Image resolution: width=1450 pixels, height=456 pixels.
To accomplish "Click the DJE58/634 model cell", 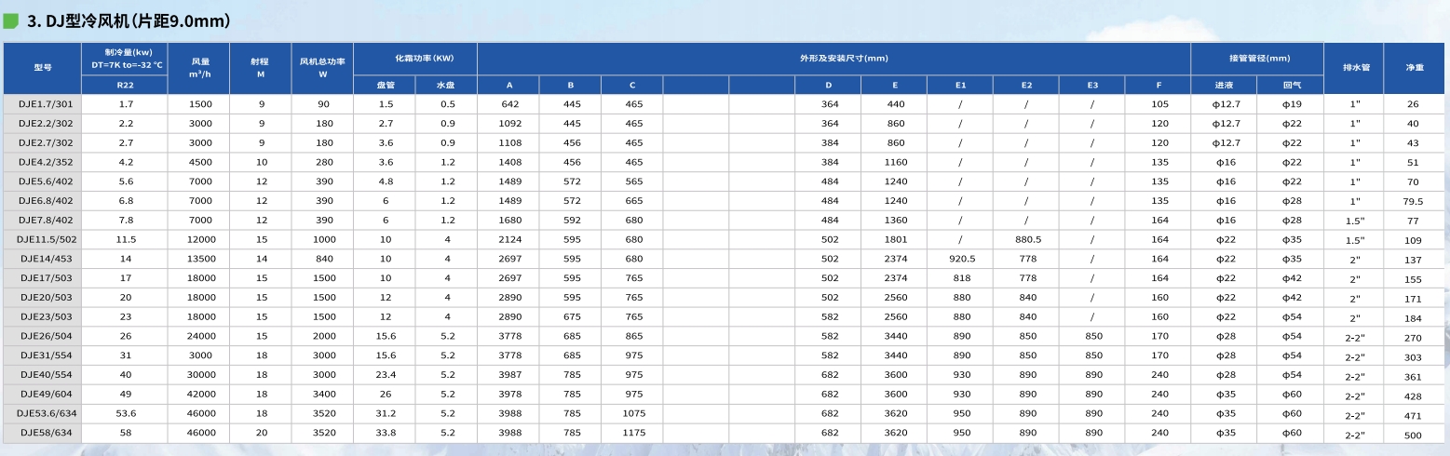I will 43,433.
